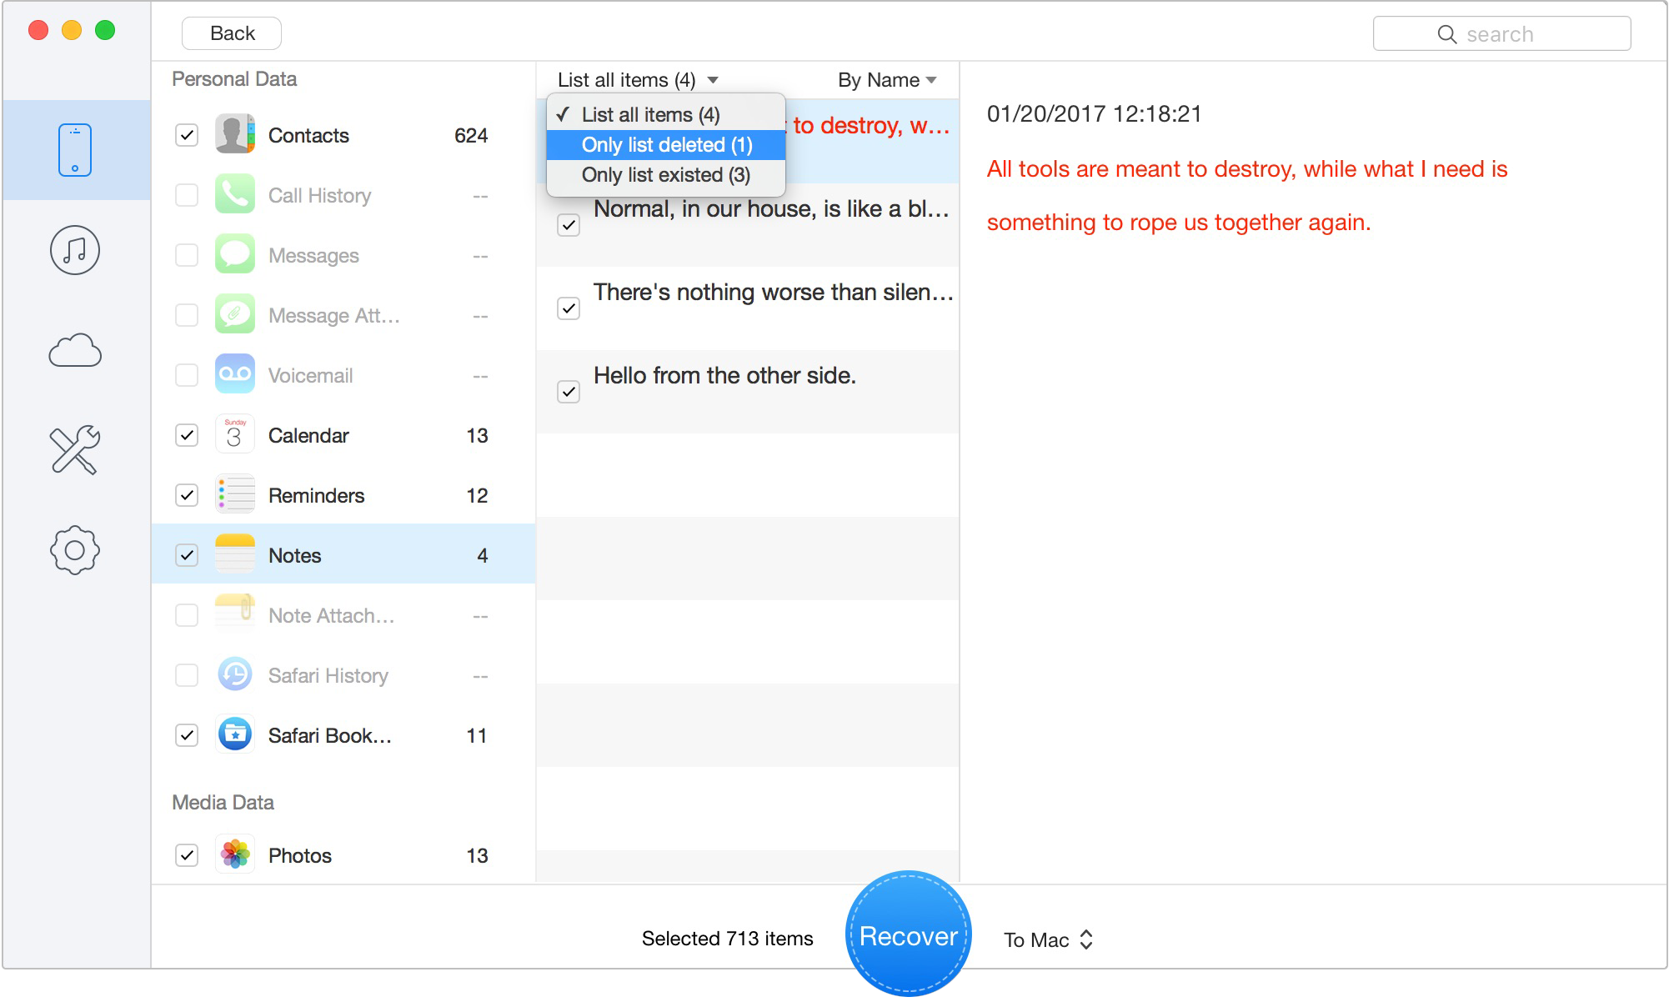Click the Contacts app icon
The image size is (1669, 1002).
click(x=235, y=135)
